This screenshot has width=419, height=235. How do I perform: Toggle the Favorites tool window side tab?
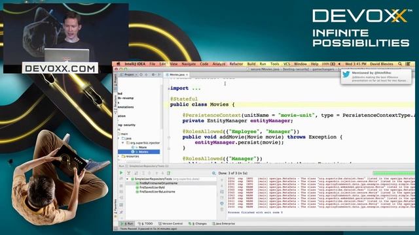pyautogui.click(x=115, y=208)
